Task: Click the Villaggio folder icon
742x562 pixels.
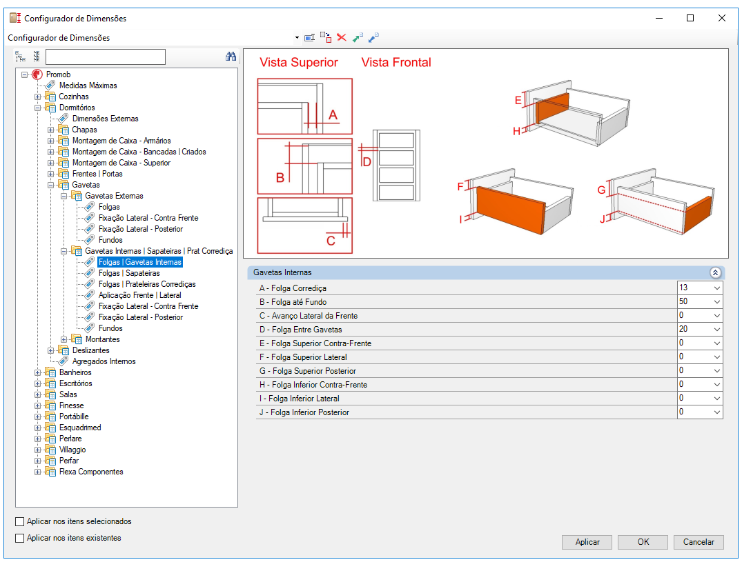Action: pyautogui.click(x=50, y=450)
